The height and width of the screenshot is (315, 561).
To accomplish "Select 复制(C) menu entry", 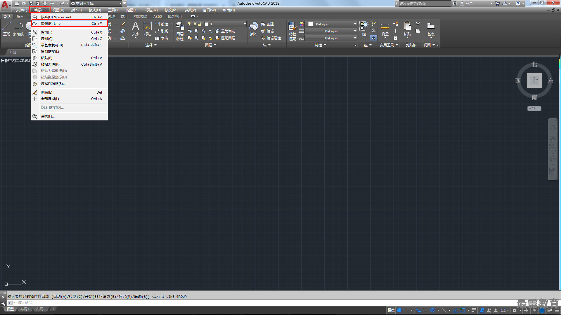I will [70, 39].
